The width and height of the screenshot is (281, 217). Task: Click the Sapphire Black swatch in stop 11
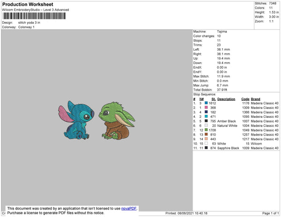tap(206, 148)
